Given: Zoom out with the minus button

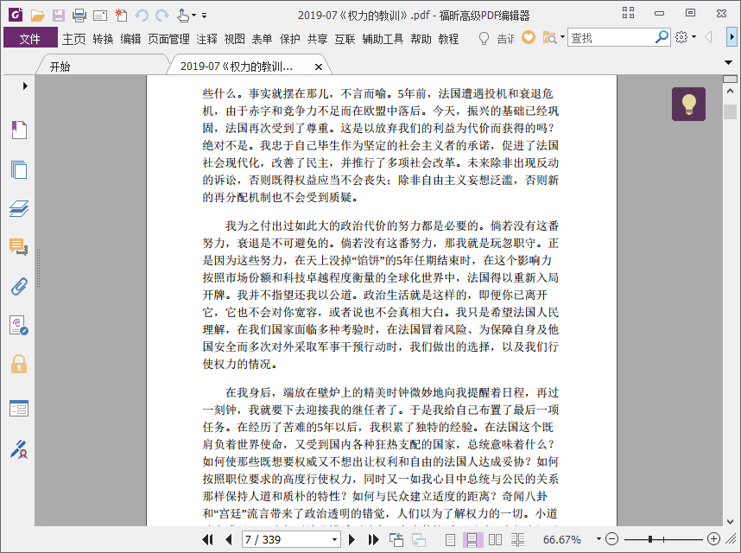Looking at the screenshot, I should coord(611,539).
